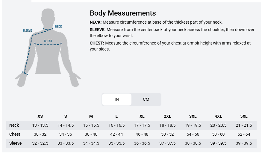The image size is (262, 153).
Task: Switch units to CM
Action: tap(146, 99)
